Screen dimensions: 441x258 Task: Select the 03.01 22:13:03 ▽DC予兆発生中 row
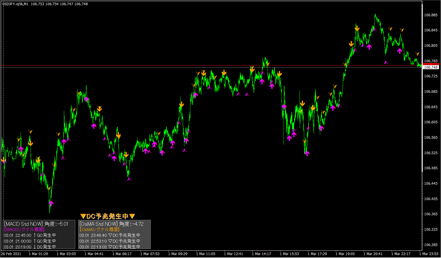(x=110, y=247)
